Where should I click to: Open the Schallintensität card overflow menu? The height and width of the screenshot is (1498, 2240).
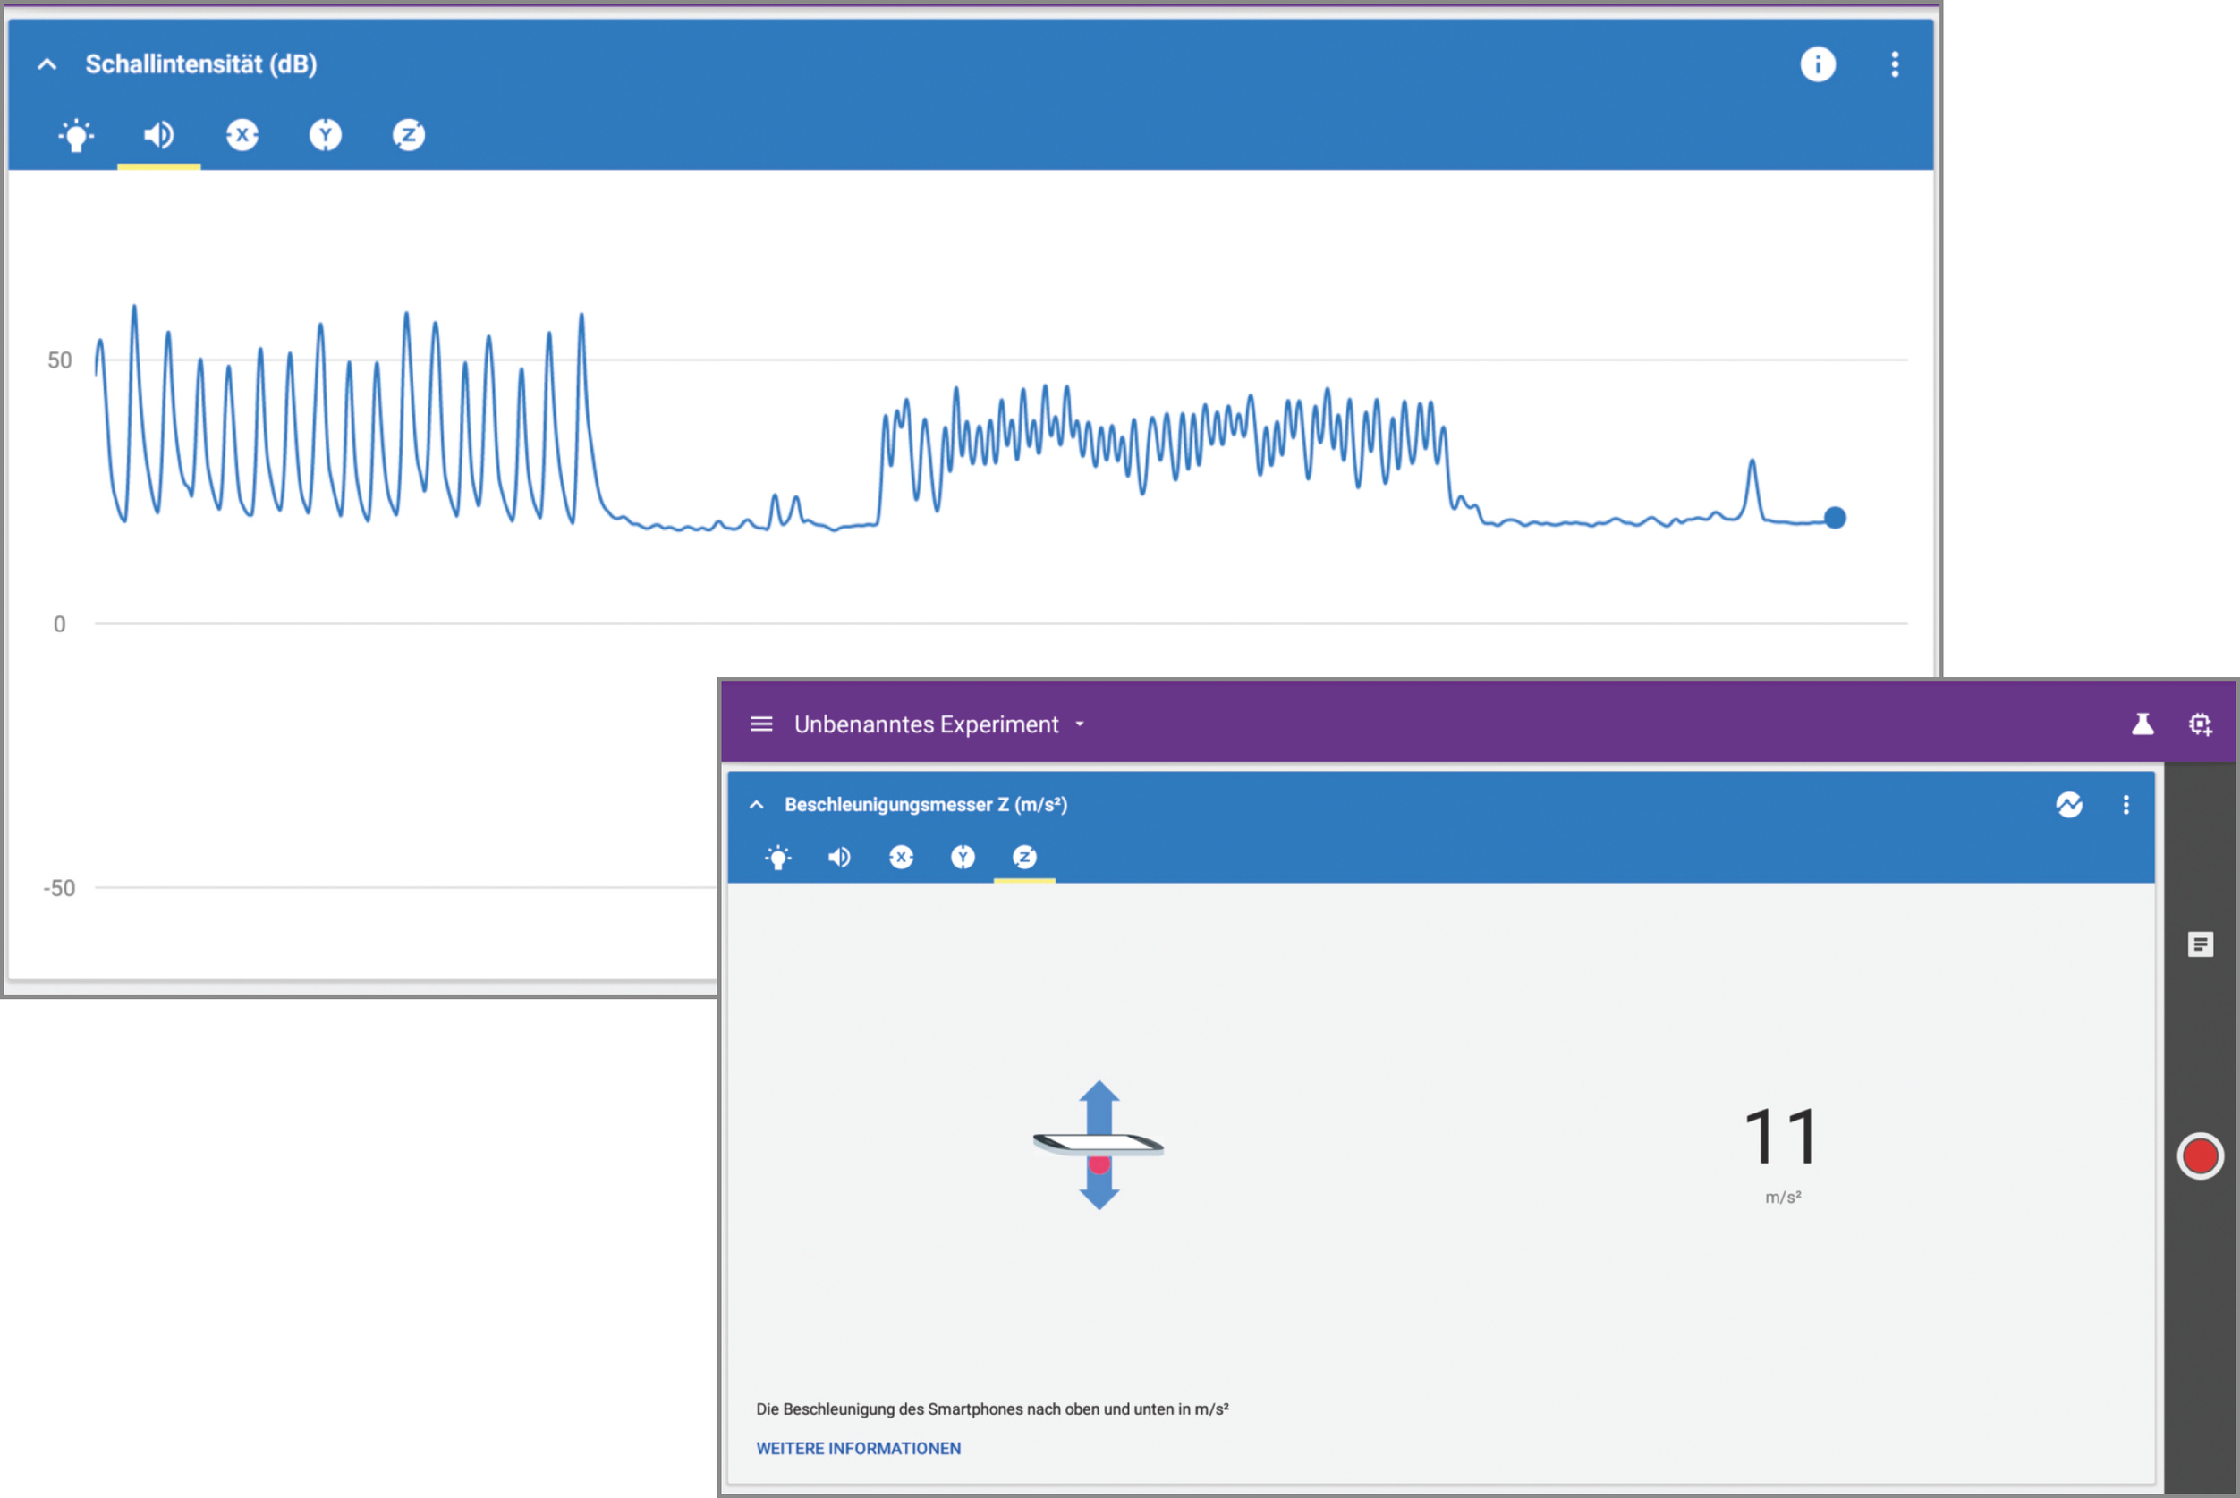1894,65
